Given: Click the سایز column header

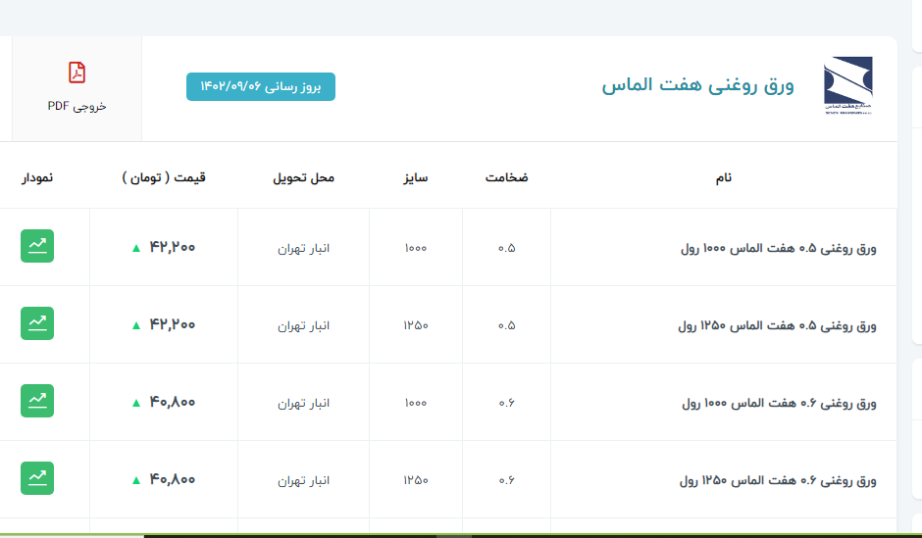Looking at the screenshot, I should 414,177.
